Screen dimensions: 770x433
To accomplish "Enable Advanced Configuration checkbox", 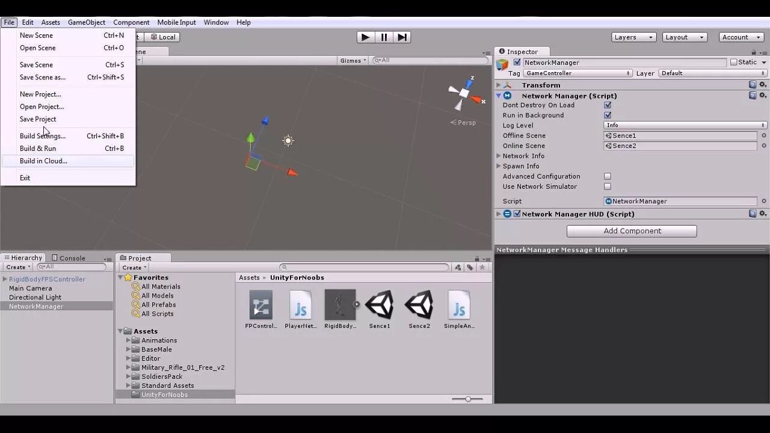I will [x=608, y=176].
